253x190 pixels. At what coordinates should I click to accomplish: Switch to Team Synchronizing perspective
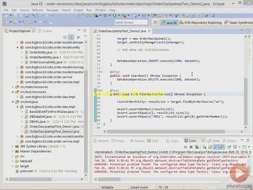pos(239,23)
